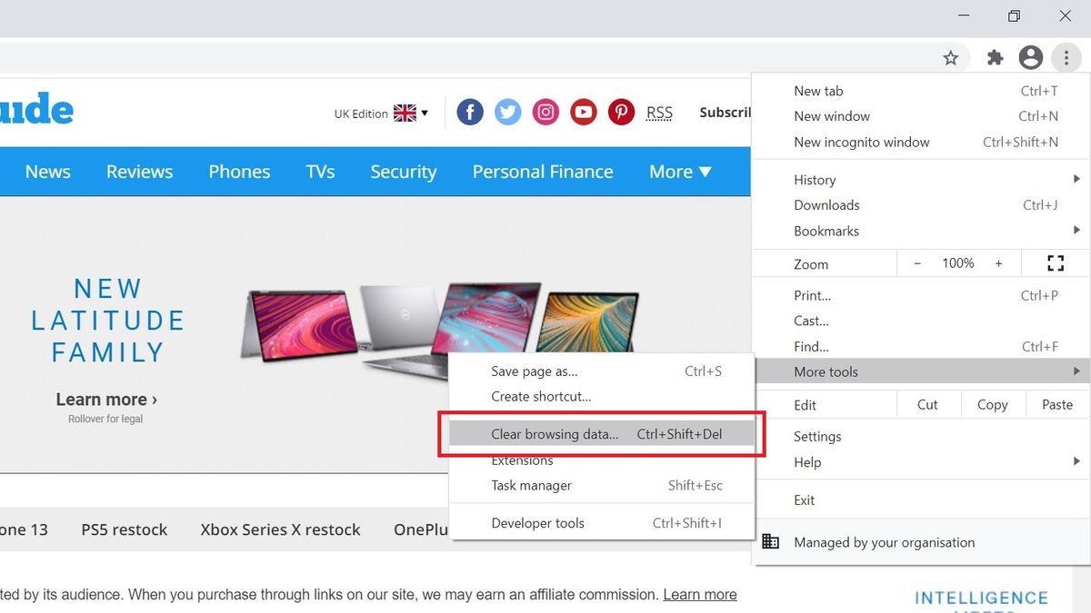This screenshot has width=1091, height=613.
Task: Open the Learn more affiliate link
Action: pos(699,594)
